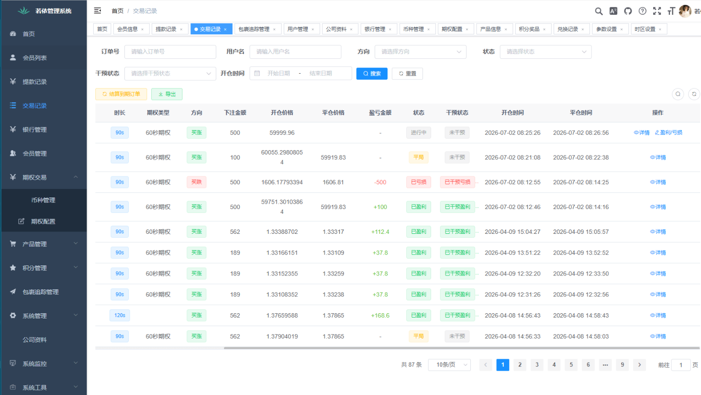This screenshot has height=395, width=701.
Task: Close the 时区设置 tab
Action: click(660, 30)
